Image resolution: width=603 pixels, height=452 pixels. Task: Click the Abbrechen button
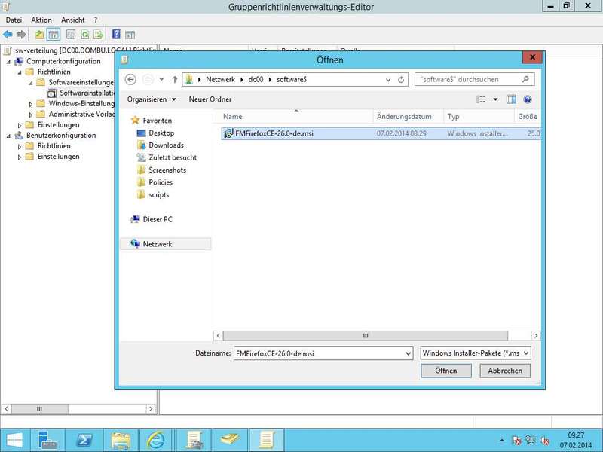tap(505, 371)
